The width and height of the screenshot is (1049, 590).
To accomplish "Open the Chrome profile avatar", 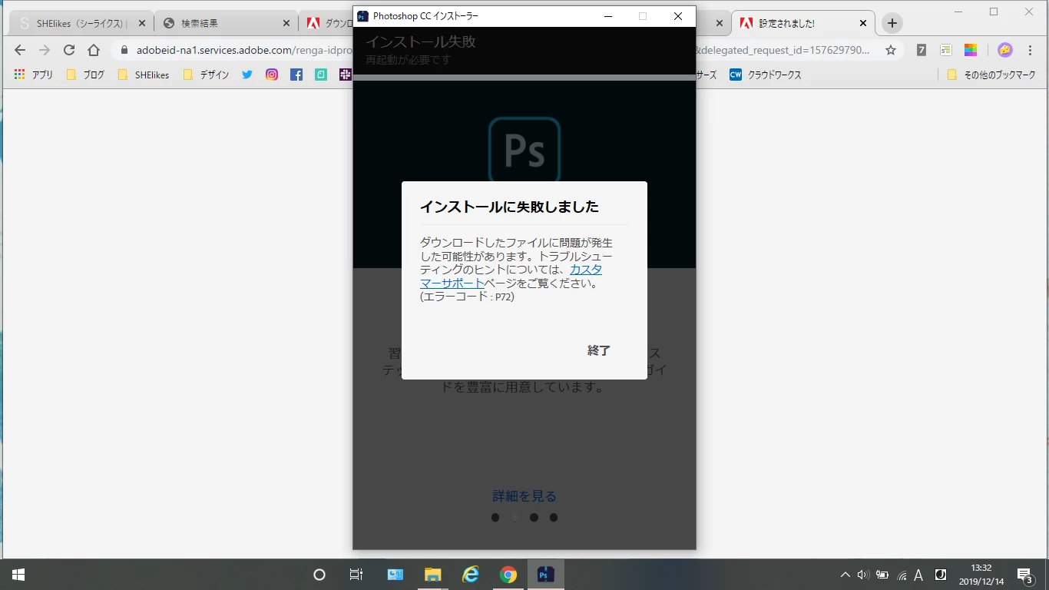I will click(1004, 50).
